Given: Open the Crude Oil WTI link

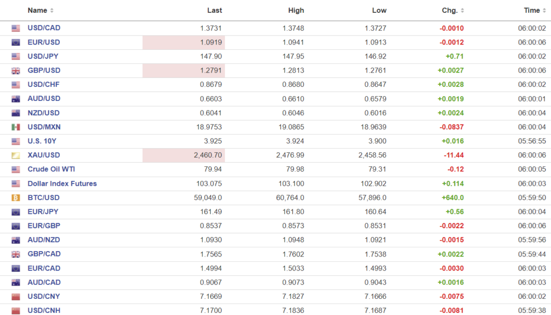Looking at the screenshot, I should 51,170.
